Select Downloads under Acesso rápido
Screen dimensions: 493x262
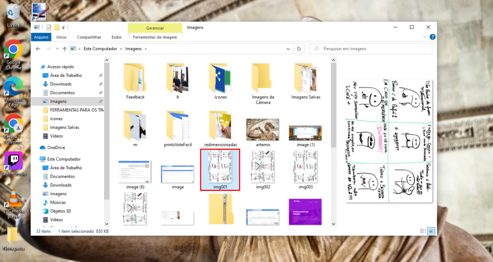pyautogui.click(x=61, y=84)
